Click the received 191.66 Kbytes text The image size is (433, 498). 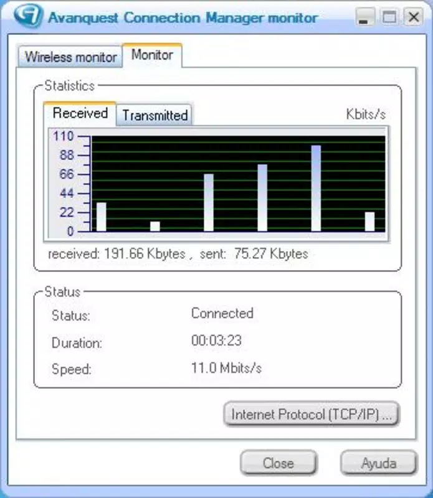(x=117, y=254)
